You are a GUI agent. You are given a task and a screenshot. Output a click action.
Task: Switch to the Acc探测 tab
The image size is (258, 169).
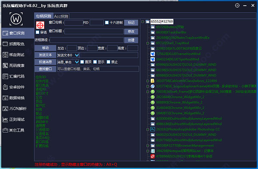coord(61,16)
